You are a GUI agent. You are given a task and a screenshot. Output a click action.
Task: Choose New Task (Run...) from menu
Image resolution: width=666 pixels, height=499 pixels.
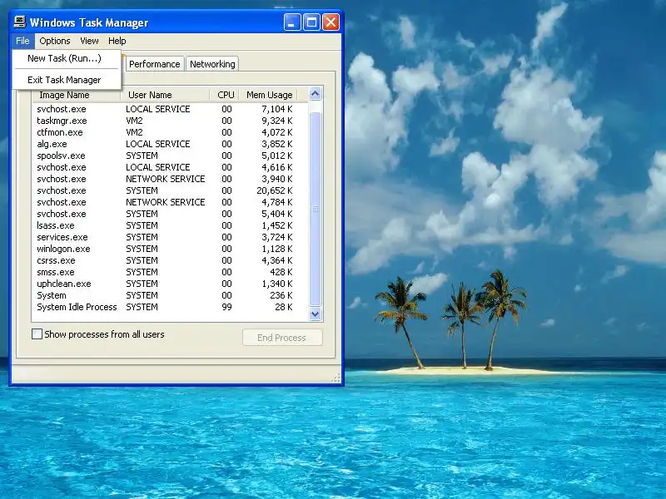[x=65, y=58]
